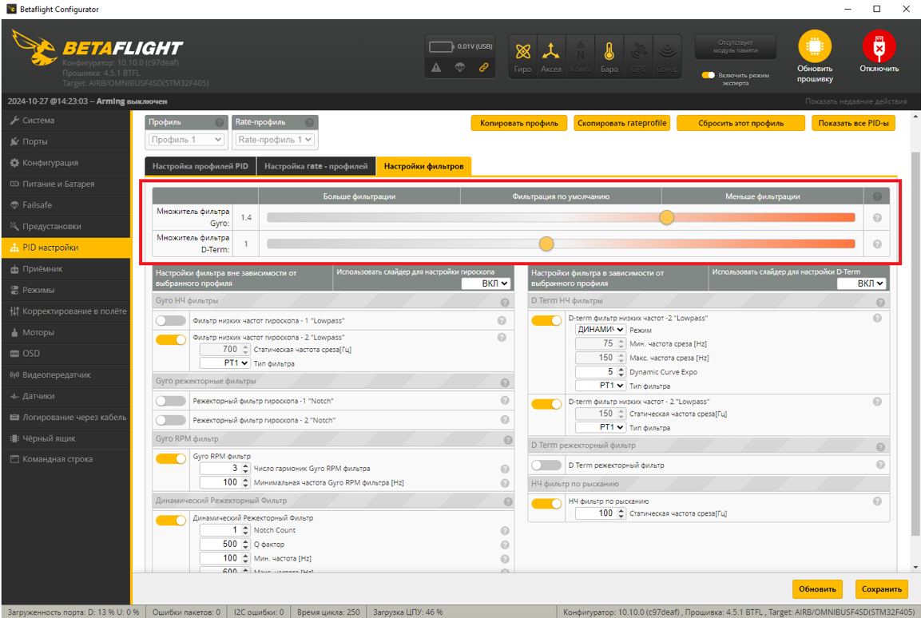Click Reset this profile button
Screen dimensions: 921x618
coord(740,123)
